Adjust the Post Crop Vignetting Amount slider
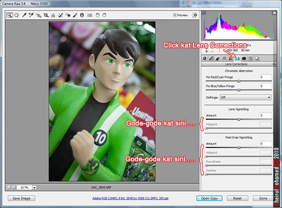Image resolution: width=282 pixels, height=208 pixels. coord(239,148)
